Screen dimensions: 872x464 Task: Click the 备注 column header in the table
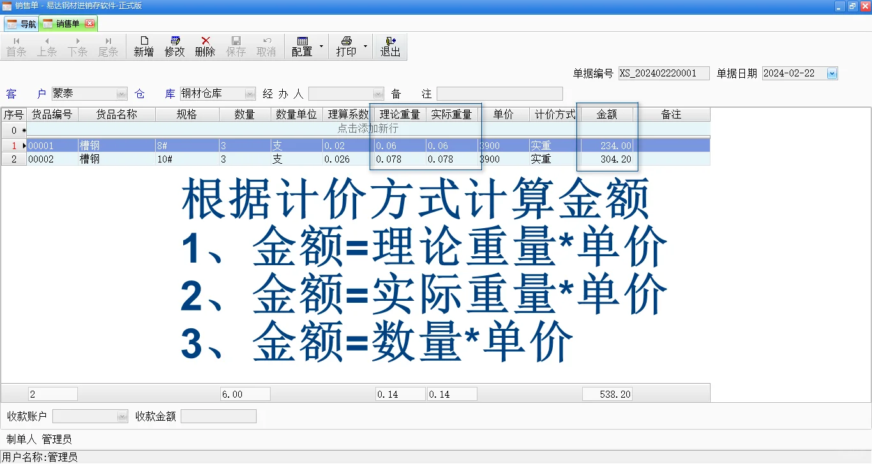click(x=672, y=115)
